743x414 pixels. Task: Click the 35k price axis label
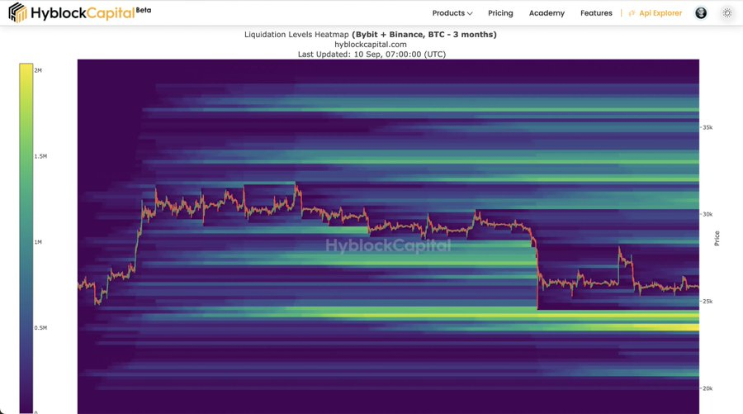(708, 127)
